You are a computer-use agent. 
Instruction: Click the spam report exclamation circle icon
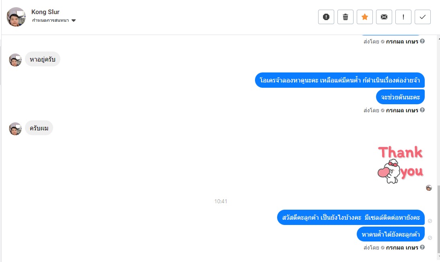[326, 17]
